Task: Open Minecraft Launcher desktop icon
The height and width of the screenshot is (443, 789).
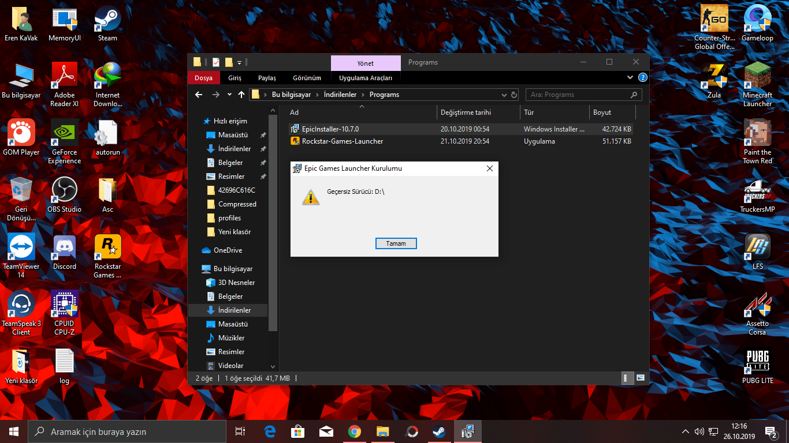Action: point(758,84)
